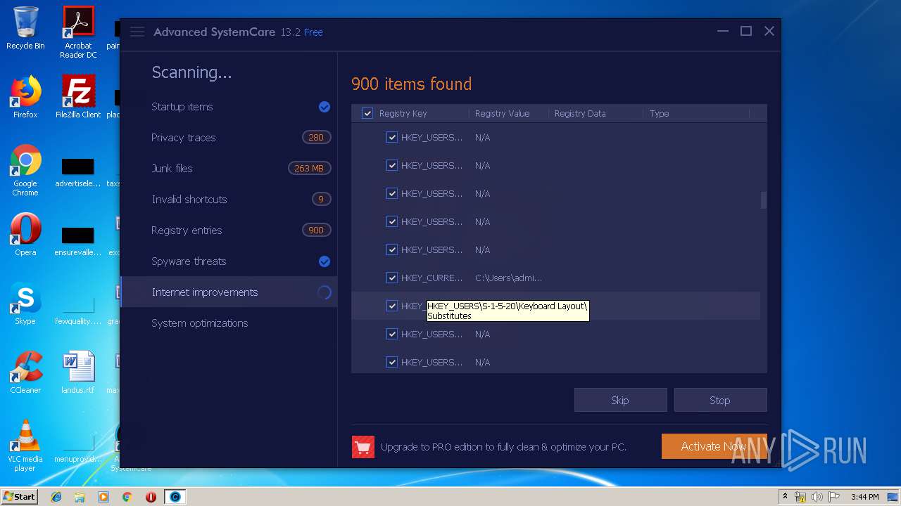This screenshot has height=506, width=901.
Task: Open the hamburger menu in Advanced SystemCare
Action: (137, 32)
